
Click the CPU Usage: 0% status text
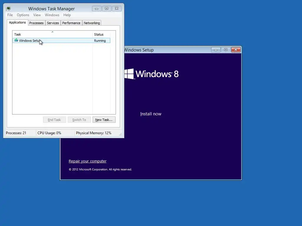(x=49, y=133)
